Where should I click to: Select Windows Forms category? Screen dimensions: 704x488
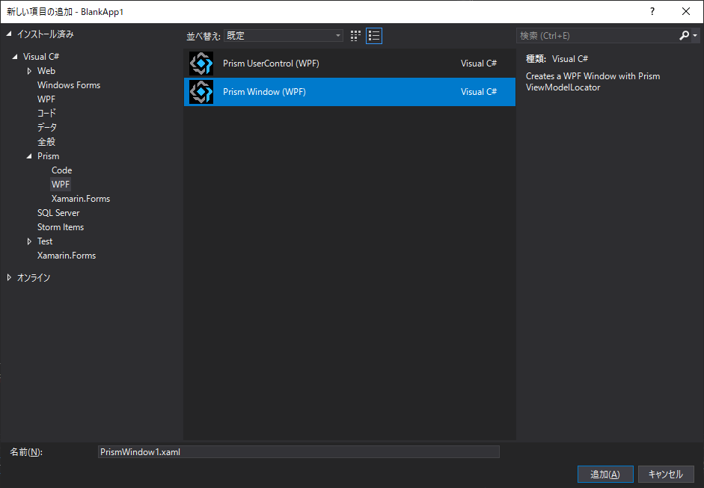point(69,85)
